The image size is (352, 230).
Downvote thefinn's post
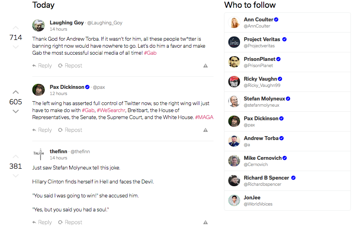click(x=16, y=175)
